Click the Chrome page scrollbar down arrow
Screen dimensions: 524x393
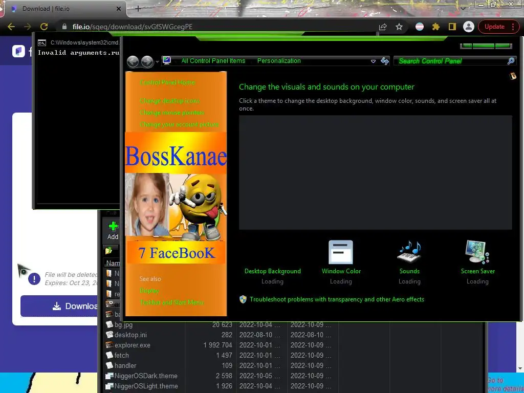click(520, 368)
